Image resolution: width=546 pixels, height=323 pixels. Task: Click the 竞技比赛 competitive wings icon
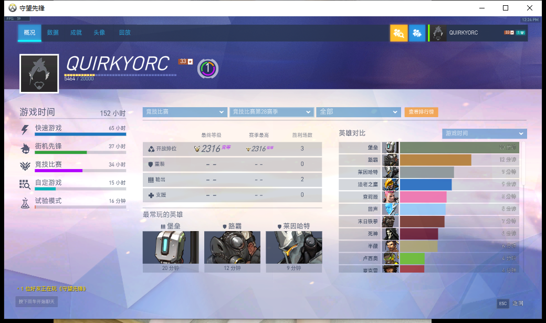pyautogui.click(x=25, y=166)
